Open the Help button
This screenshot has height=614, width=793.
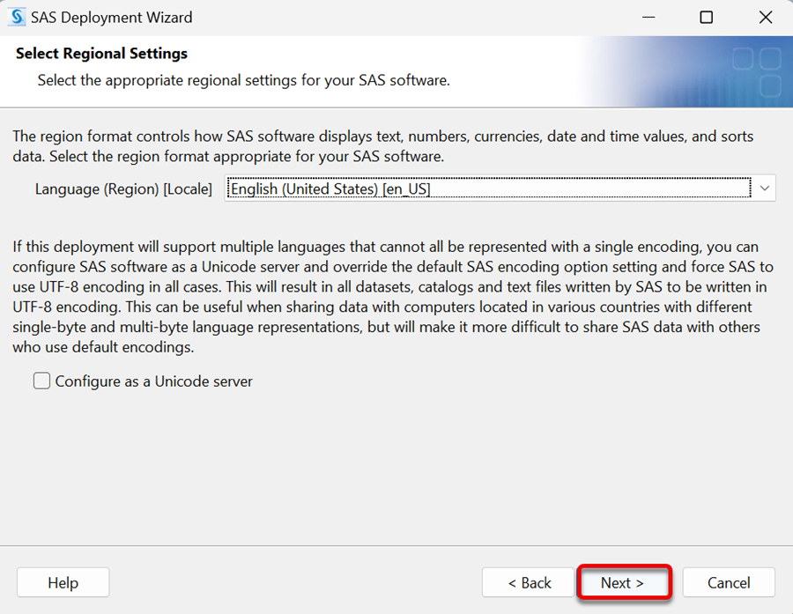pos(63,582)
